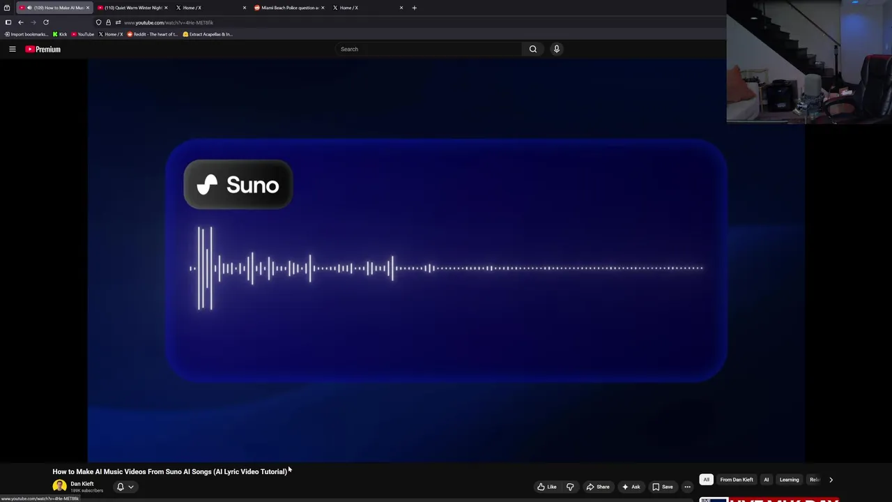Open the Home / X bookmark
This screenshot has height=502, width=892.
click(111, 34)
